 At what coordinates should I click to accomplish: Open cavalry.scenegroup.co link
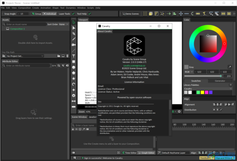[x=134, y=65]
